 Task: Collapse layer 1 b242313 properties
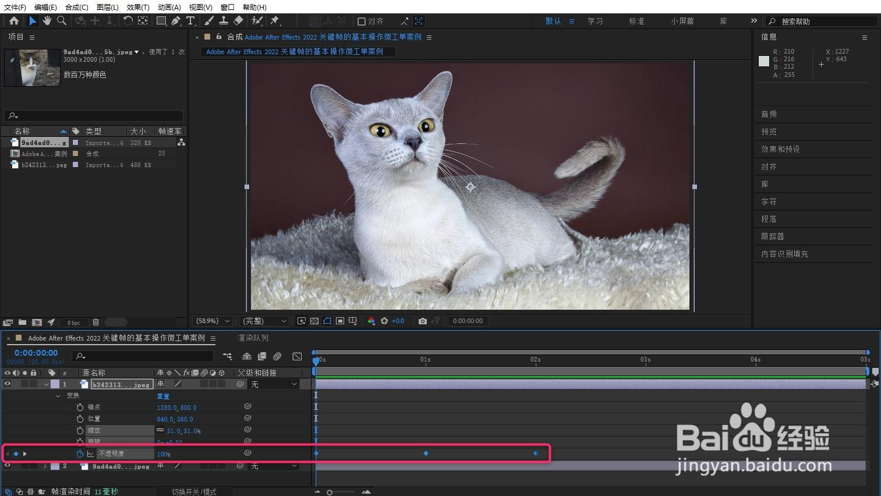[x=46, y=384]
